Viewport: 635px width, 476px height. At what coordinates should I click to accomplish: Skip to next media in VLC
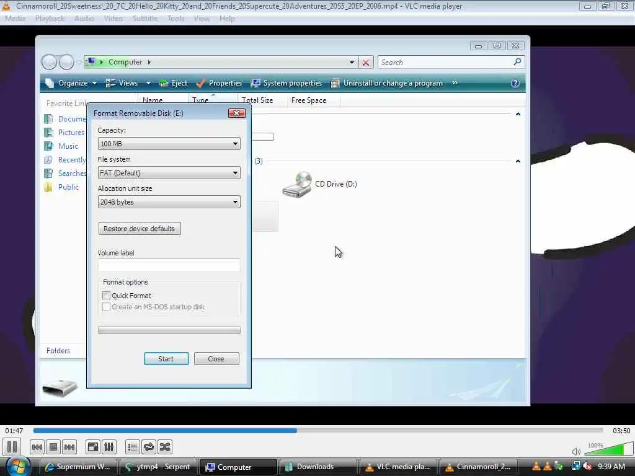69,447
